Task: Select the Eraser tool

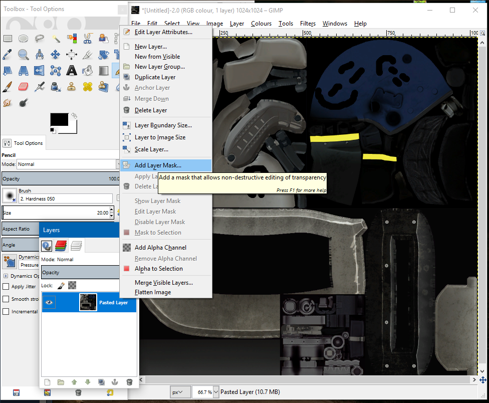Action: click(x=24, y=87)
